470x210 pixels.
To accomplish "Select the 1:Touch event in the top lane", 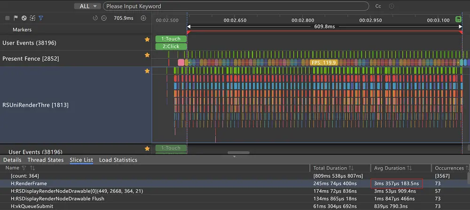I will (x=171, y=39).
